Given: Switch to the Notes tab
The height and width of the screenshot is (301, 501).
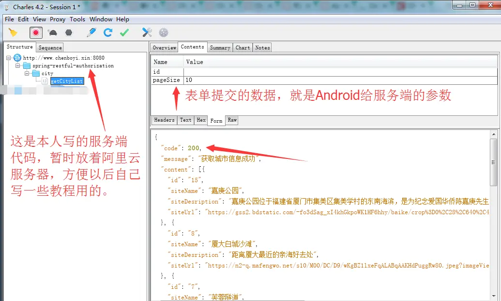Looking at the screenshot, I should [262, 48].
